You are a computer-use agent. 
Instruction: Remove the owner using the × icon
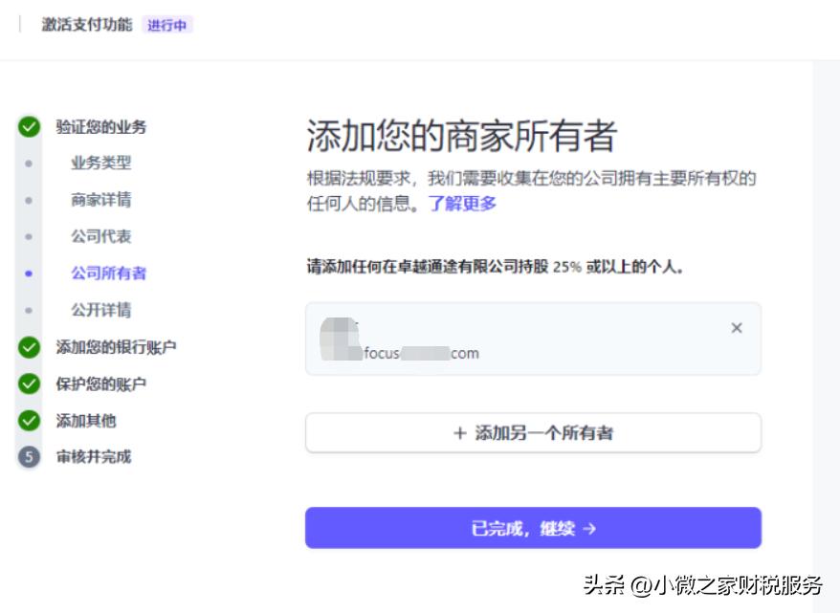[x=737, y=328]
